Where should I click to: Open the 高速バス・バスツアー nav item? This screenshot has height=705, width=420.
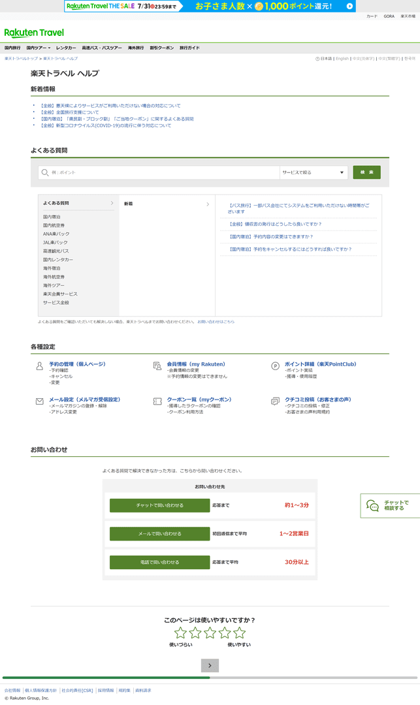point(102,48)
